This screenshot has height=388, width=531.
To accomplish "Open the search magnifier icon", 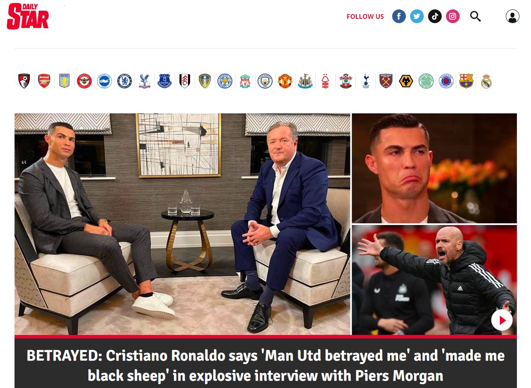I will (475, 16).
